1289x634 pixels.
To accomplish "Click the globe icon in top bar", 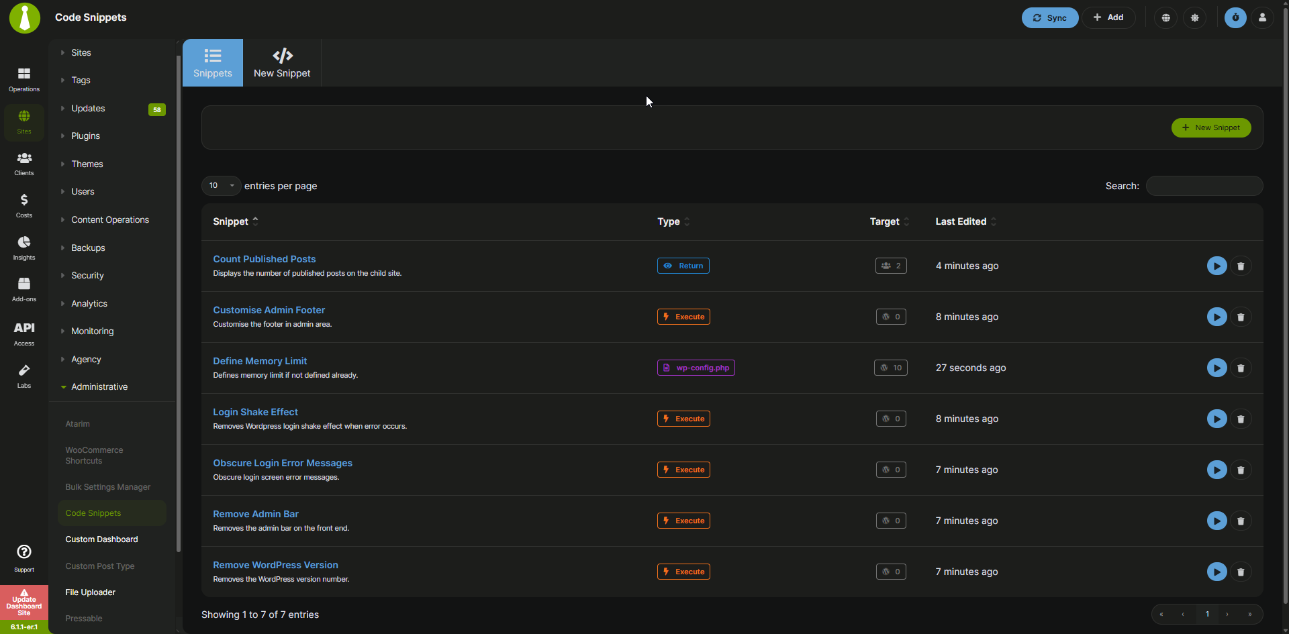I will [1166, 17].
